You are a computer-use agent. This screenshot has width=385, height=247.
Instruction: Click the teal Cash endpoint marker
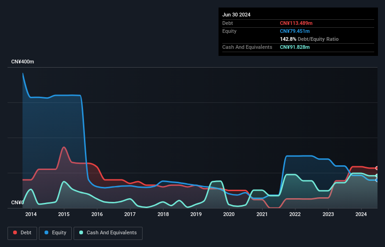[377, 176]
